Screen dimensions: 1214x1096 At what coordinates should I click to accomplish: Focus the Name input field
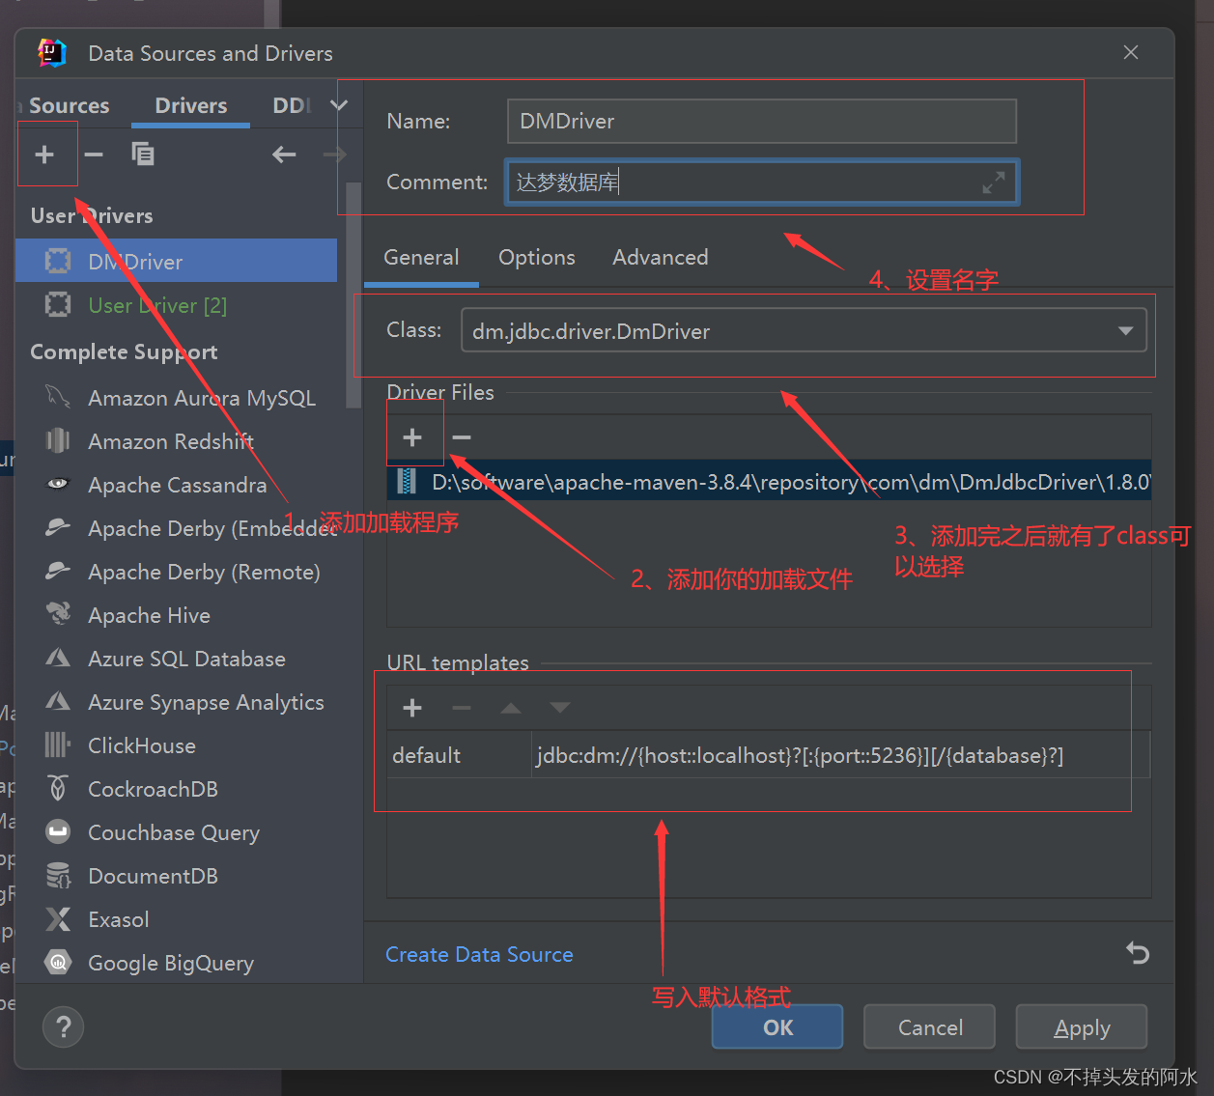point(761,121)
